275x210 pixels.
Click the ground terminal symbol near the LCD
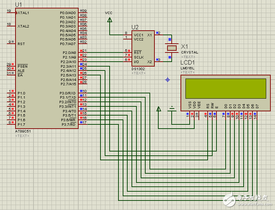[x=172, y=108]
